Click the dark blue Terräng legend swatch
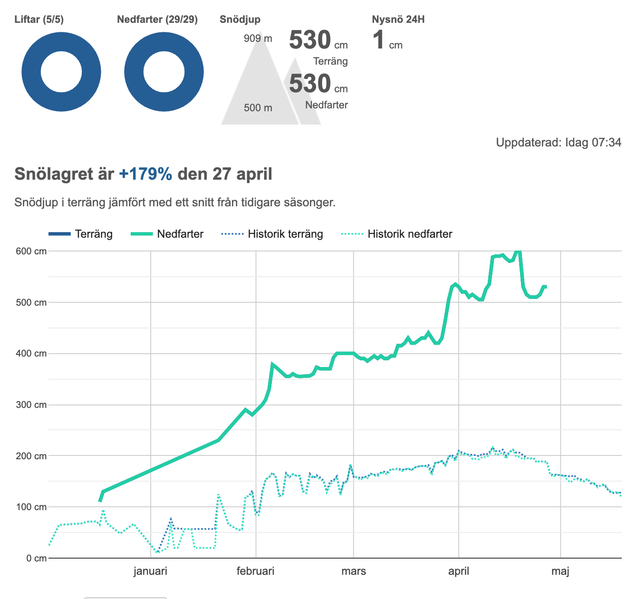Image resolution: width=637 pixels, height=599 pixels. (59, 234)
